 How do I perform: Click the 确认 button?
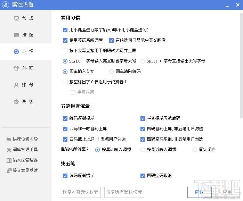click(x=199, y=192)
